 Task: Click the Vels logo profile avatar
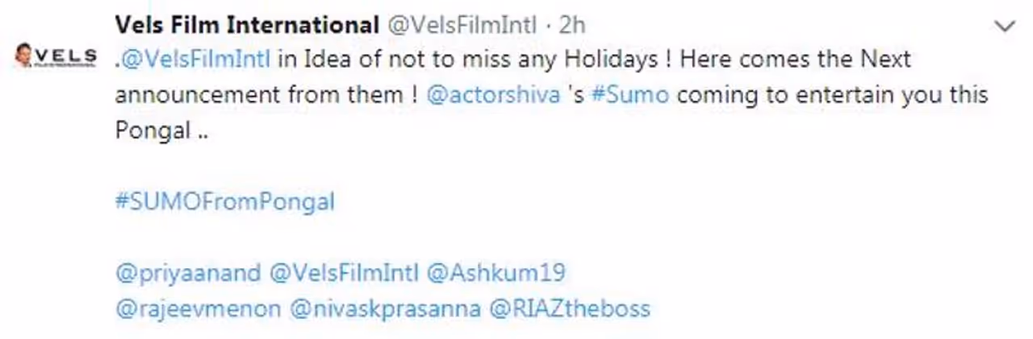[56, 56]
